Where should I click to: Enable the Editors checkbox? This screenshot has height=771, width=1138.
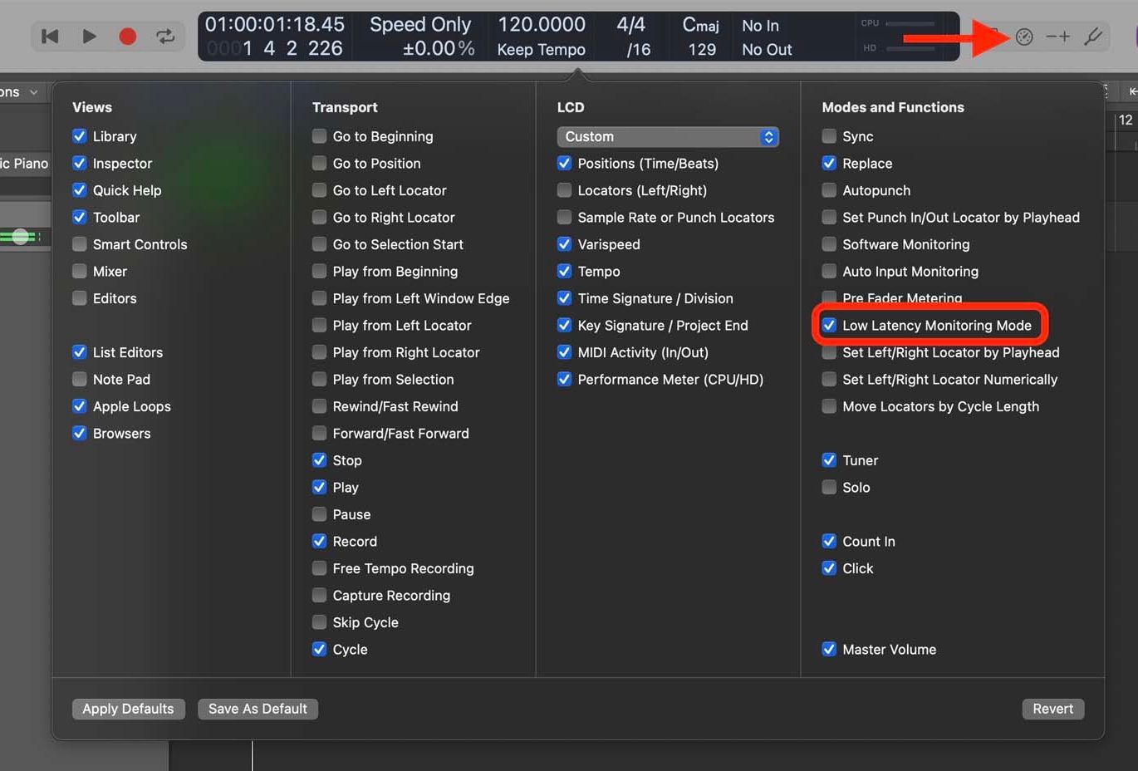click(x=80, y=298)
